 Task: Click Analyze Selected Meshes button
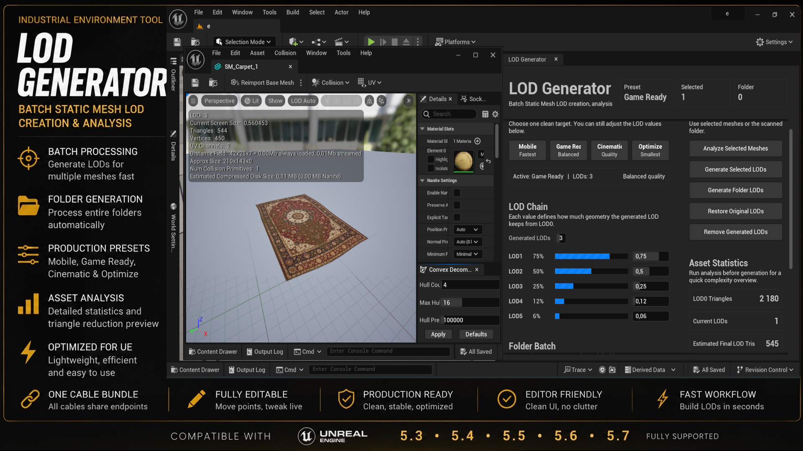tap(736, 149)
